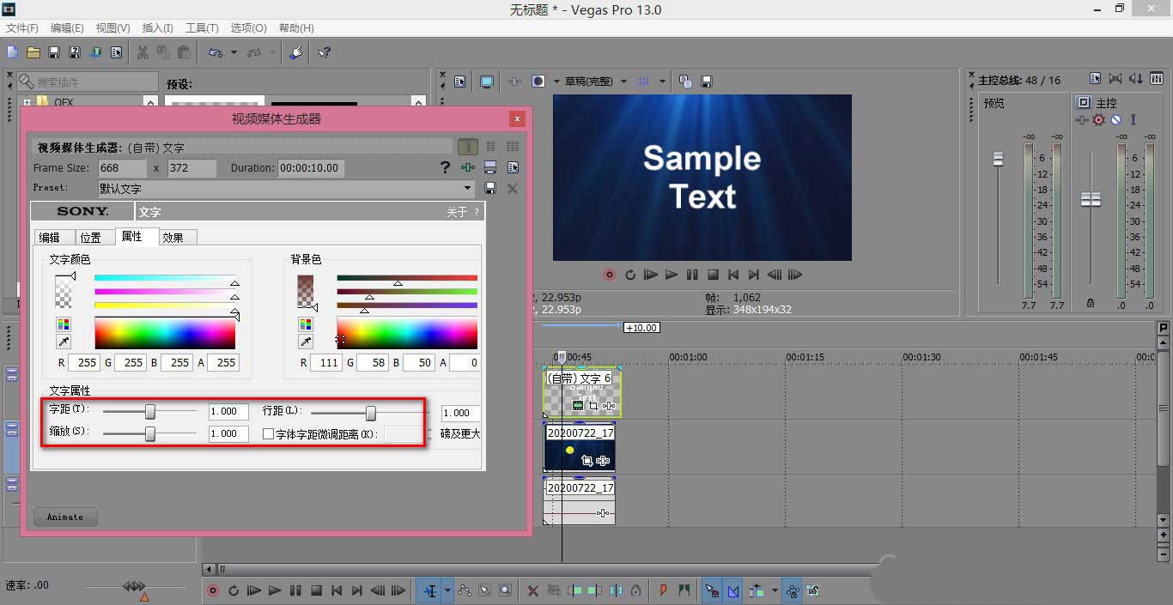Click the Record button in bottom transport bar

(x=212, y=590)
